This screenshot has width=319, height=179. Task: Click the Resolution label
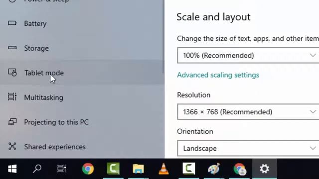pos(194,95)
